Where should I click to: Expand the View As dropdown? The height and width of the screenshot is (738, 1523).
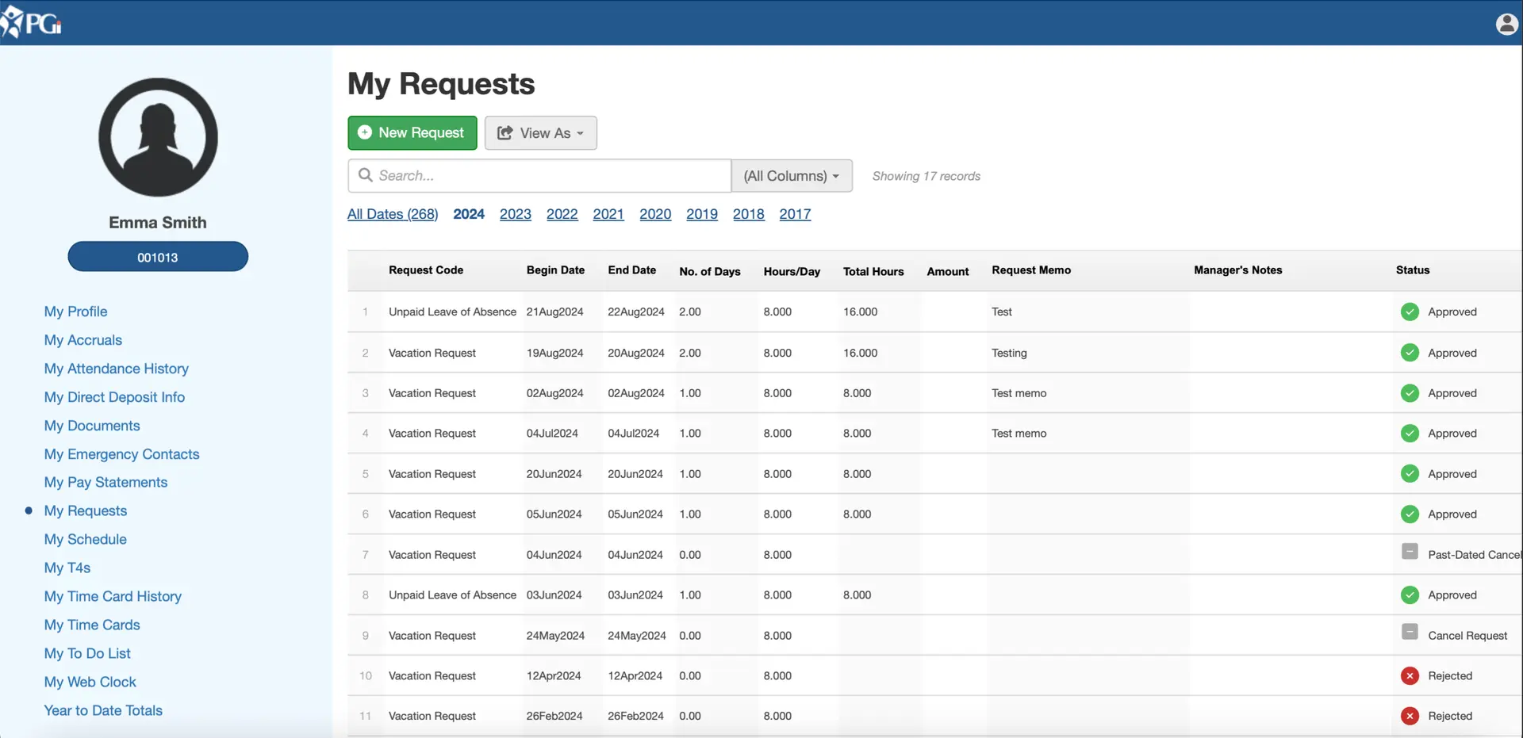[x=541, y=133]
